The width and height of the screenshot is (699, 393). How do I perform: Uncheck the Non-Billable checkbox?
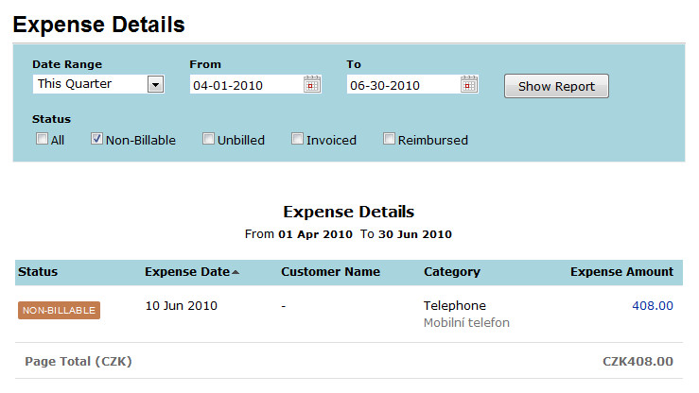[x=96, y=139]
